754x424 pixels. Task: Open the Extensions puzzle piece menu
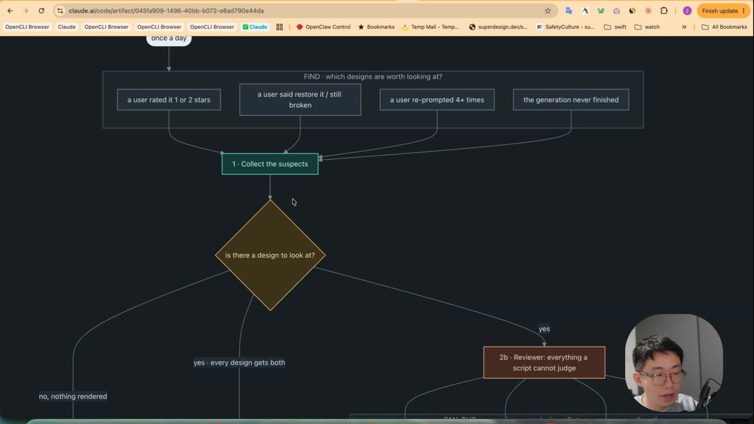(664, 11)
